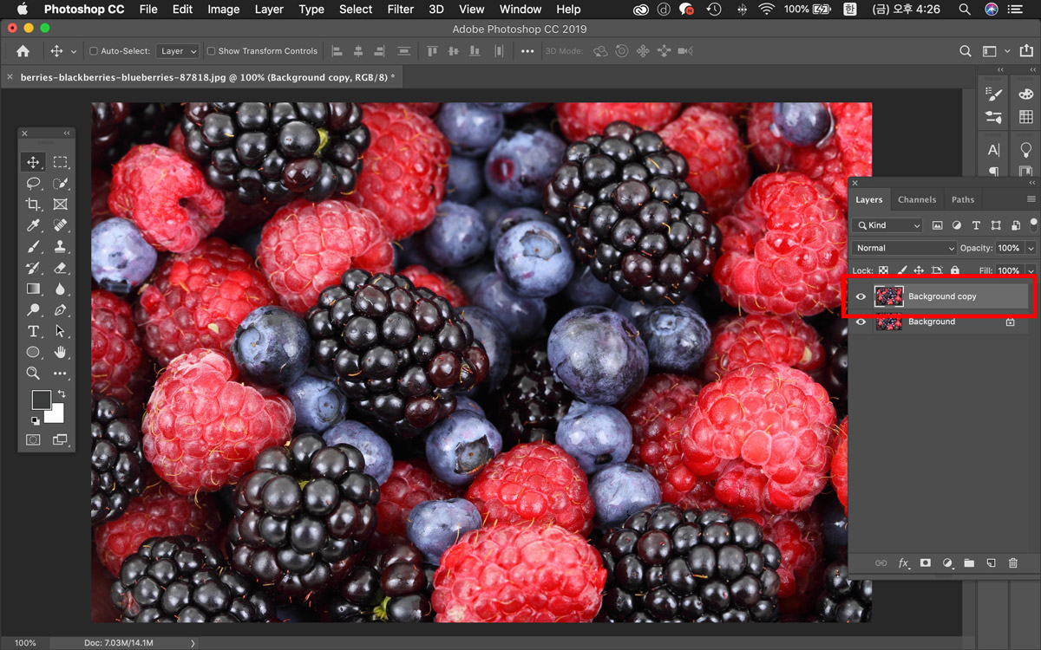Select the Crop tool

click(x=33, y=205)
